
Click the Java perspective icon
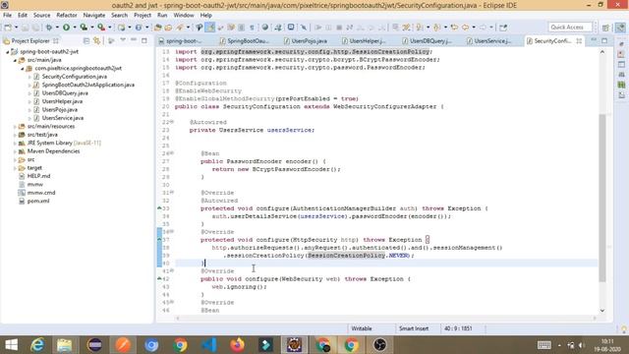pos(620,28)
